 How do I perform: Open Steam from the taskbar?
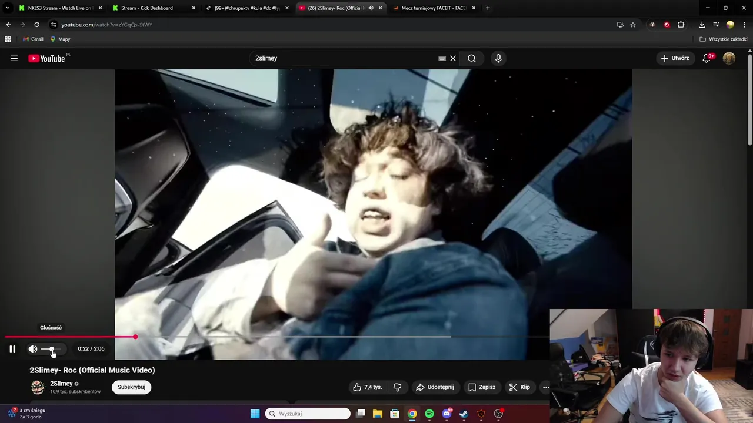coord(464,414)
